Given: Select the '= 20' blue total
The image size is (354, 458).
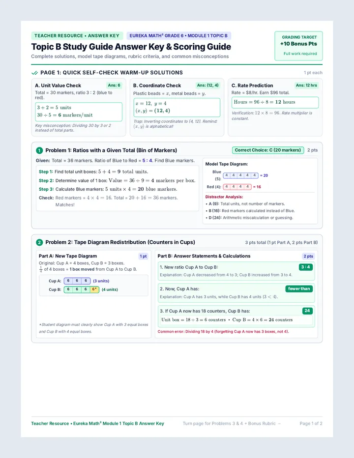Looking at the screenshot, I should click(264, 175).
